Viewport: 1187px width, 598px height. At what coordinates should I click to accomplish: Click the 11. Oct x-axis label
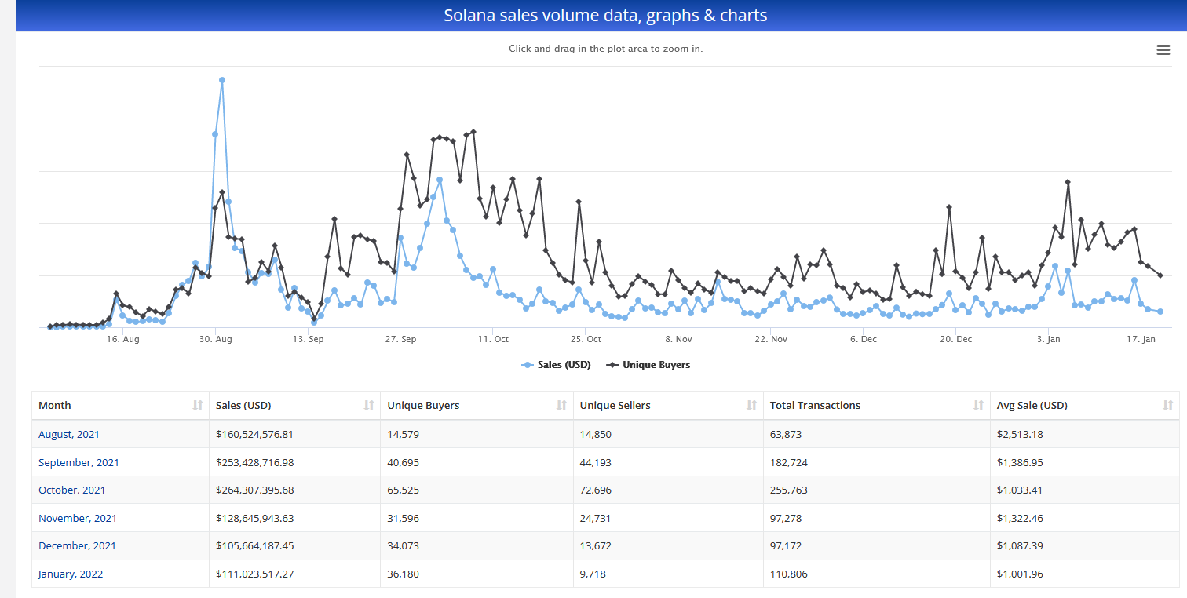pos(491,339)
